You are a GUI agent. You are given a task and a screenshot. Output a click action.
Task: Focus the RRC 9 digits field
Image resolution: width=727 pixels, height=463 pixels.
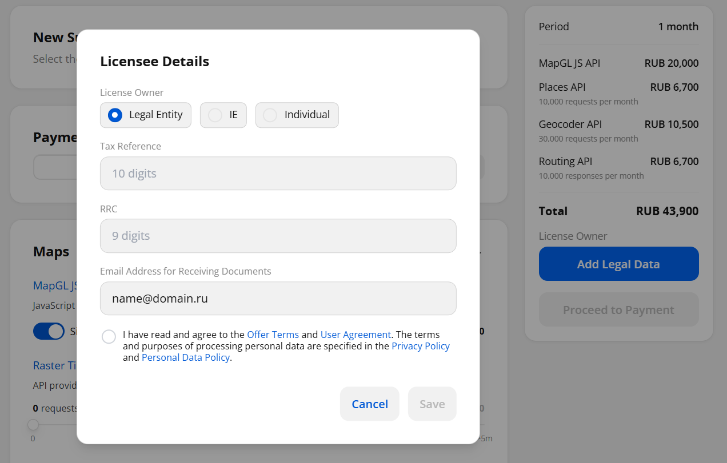[278, 236]
